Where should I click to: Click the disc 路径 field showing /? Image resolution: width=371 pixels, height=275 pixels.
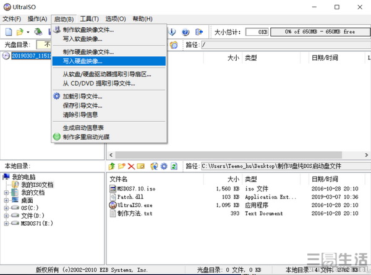(286, 44)
